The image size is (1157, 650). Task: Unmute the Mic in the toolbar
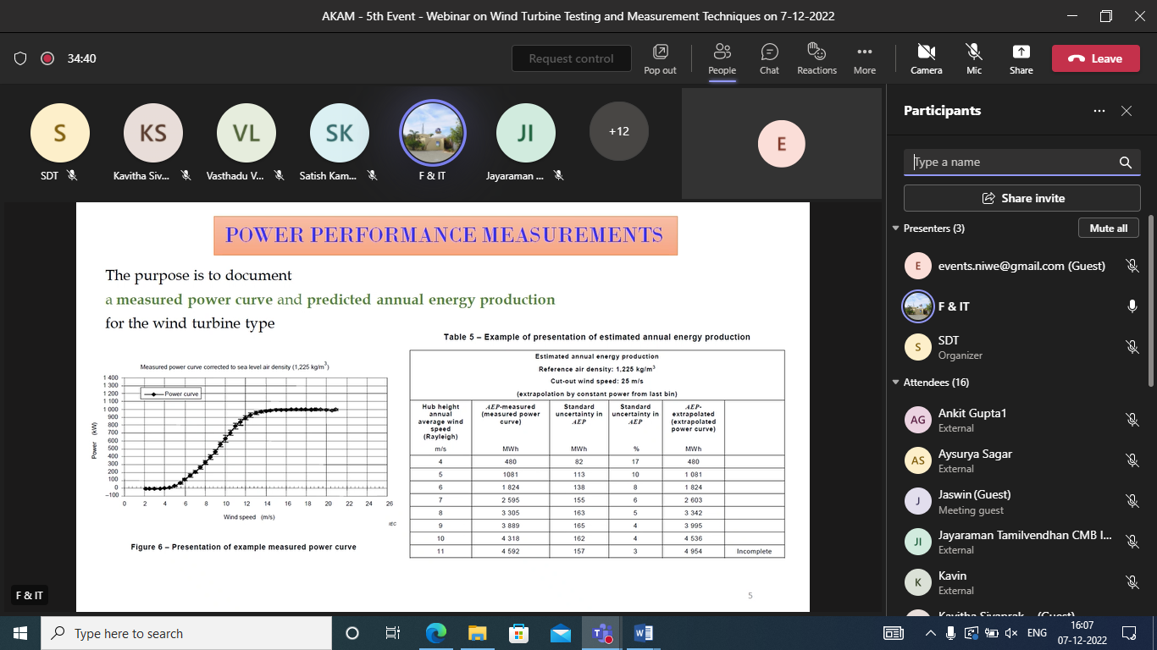point(974,58)
